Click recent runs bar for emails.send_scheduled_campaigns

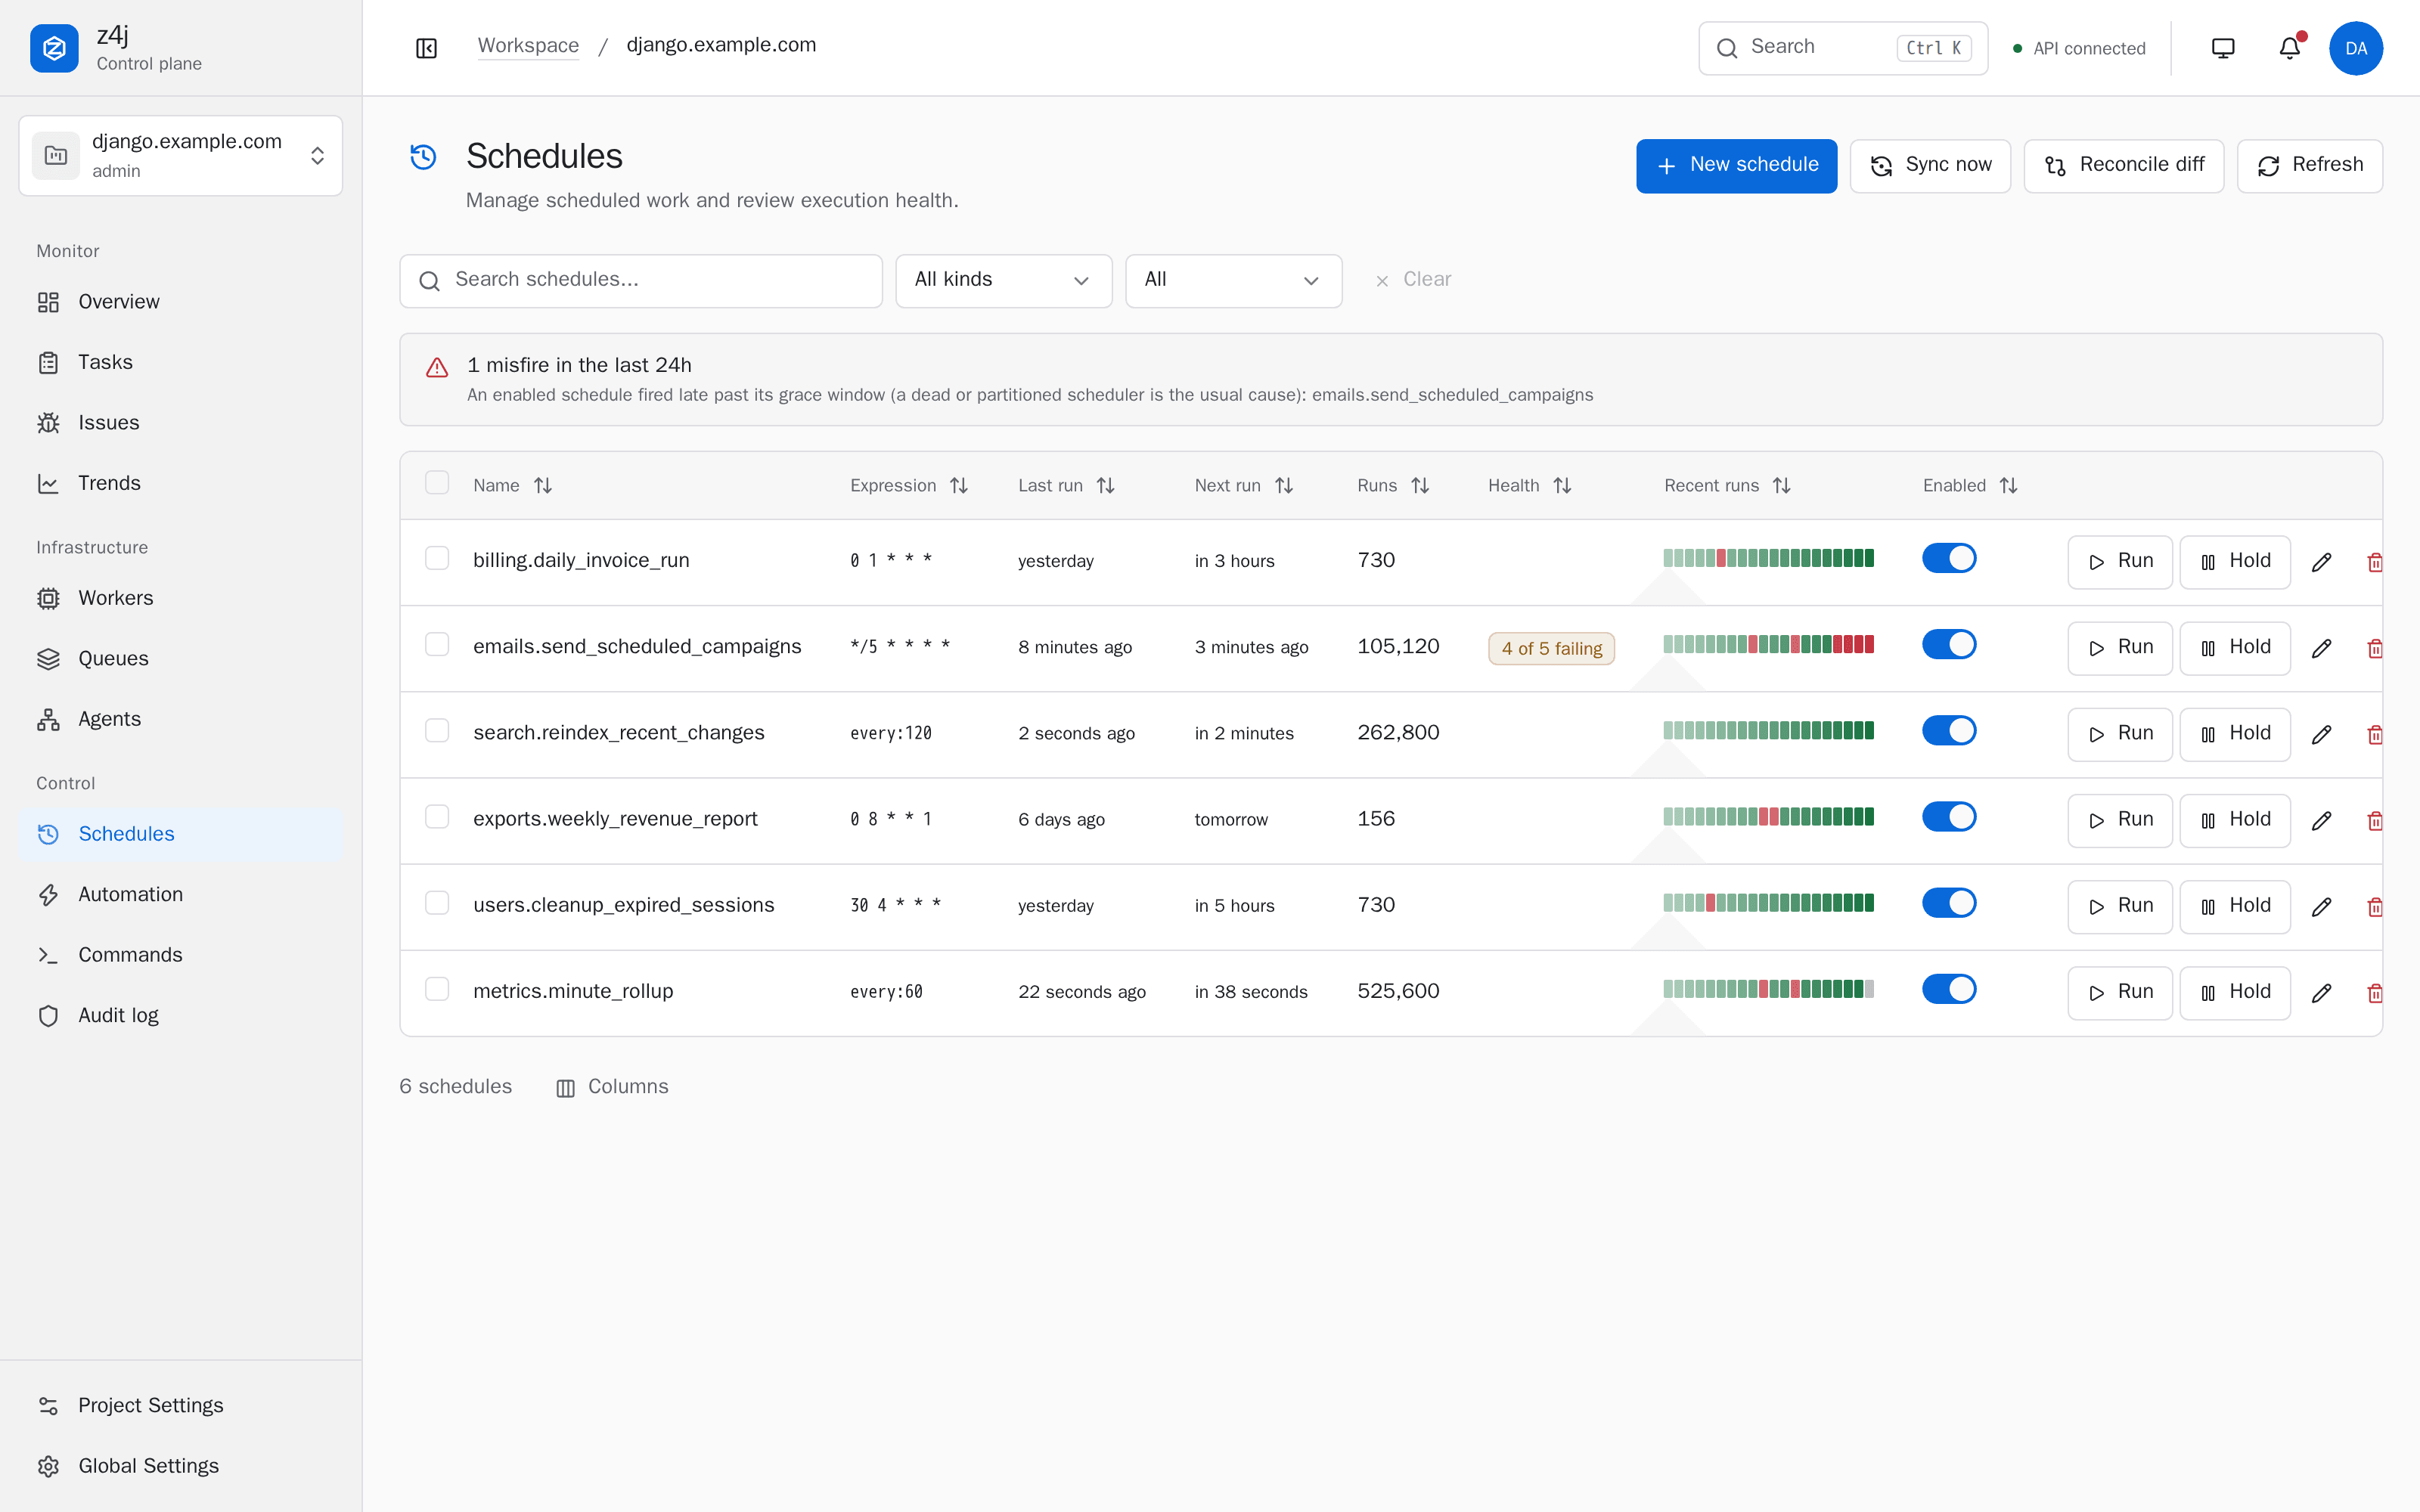click(1768, 644)
